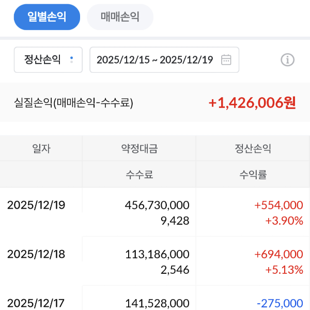Viewport: 310px width, 310px height.
Task: Select the 2025/12/17 date row
Action: coord(36,303)
